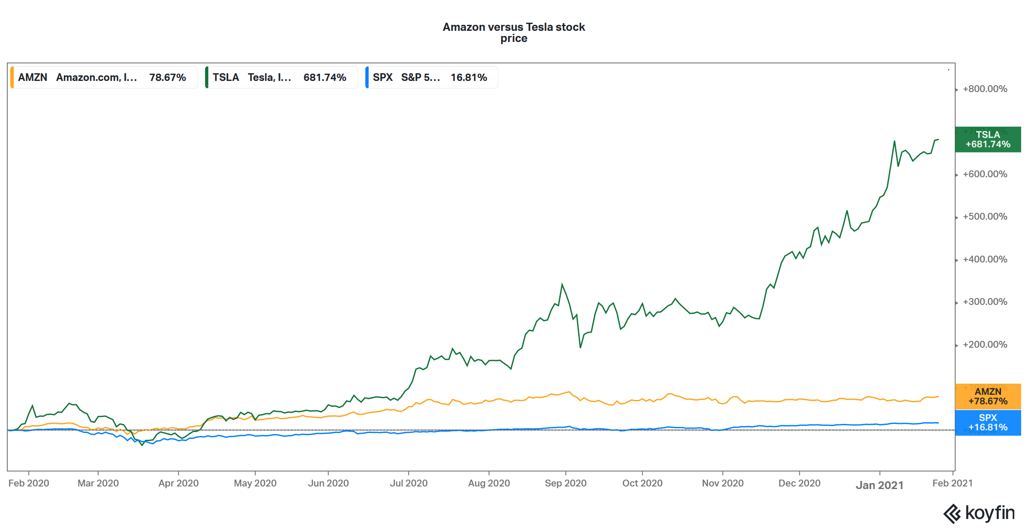Click the +500.00% axis label
The width and height of the screenshot is (1028, 531).
985,217
